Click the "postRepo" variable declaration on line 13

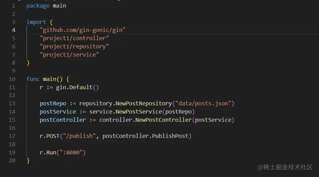tap(53, 104)
